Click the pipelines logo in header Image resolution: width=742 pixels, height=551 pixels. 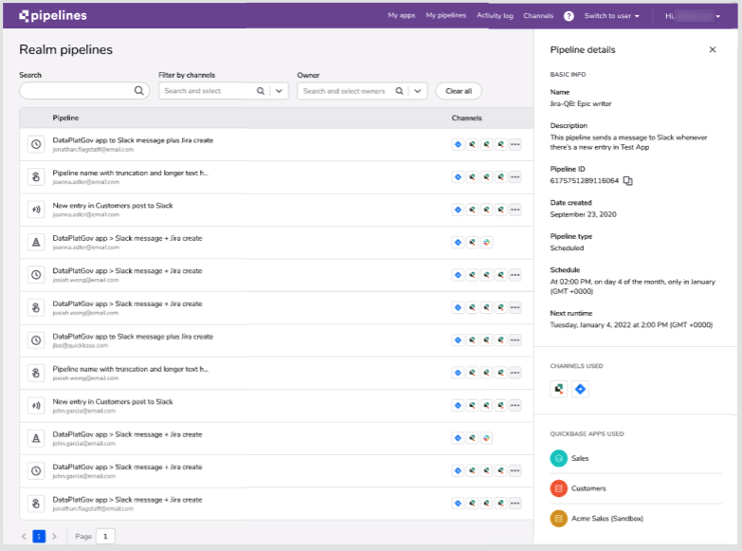point(53,15)
